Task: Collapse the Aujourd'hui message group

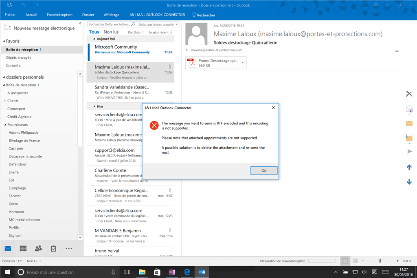Action: point(94,39)
